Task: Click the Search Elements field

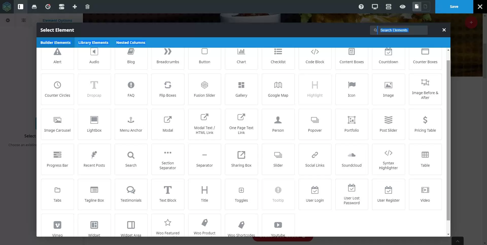Action: pos(402,30)
